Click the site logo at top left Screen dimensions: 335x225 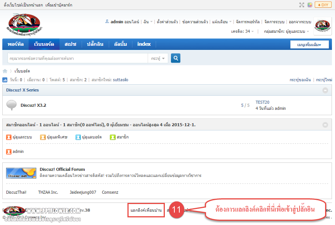pyautogui.click(x=24, y=25)
